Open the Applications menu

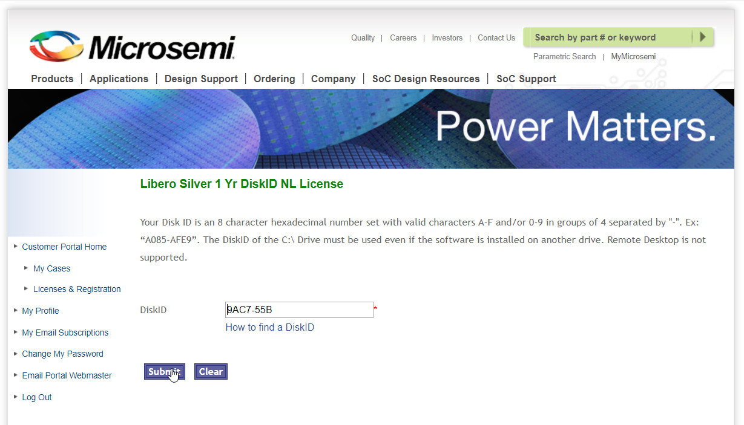point(119,79)
